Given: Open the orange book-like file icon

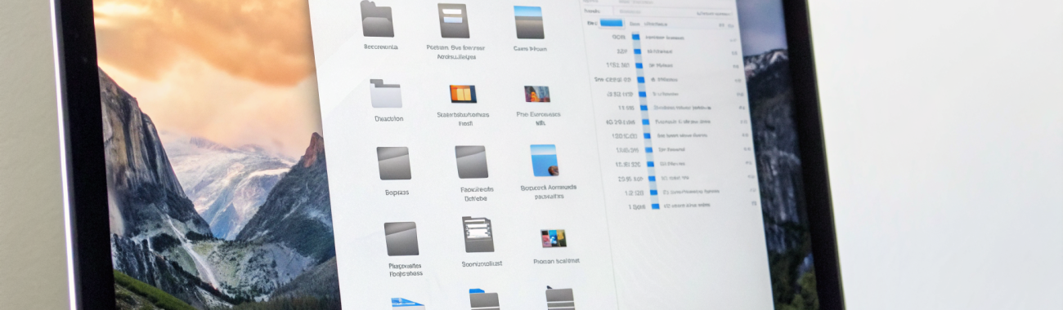Looking at the screenshot, I should click(x=463, y=94).
